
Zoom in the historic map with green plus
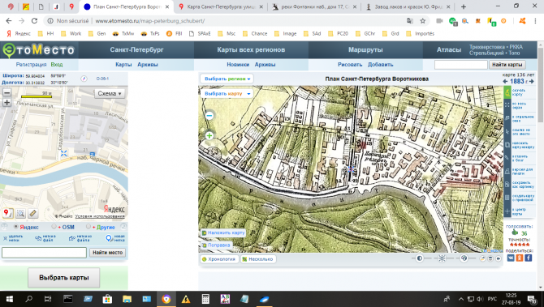coord(209,135)
